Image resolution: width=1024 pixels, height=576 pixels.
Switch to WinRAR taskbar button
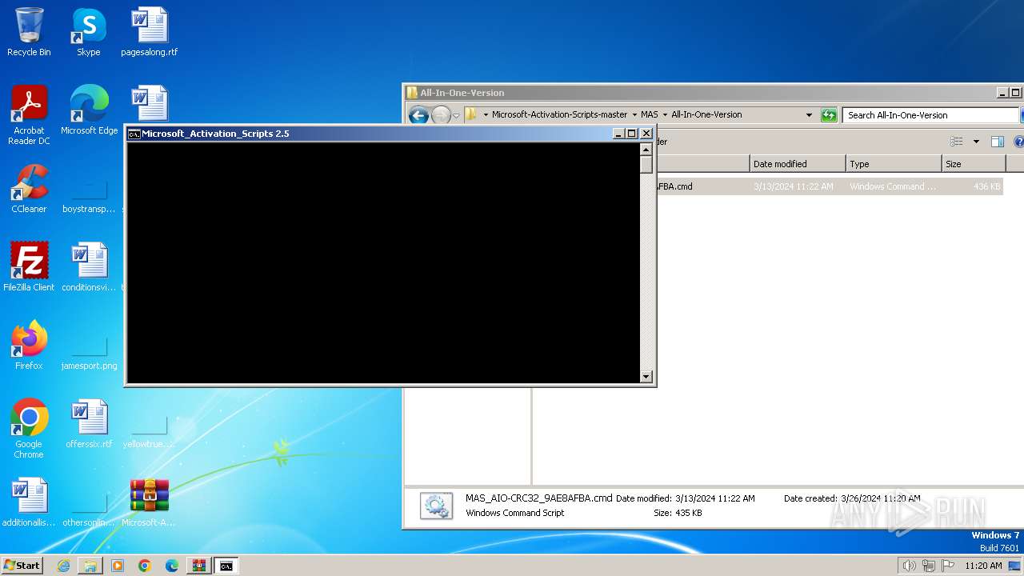[x=198, y=566]
